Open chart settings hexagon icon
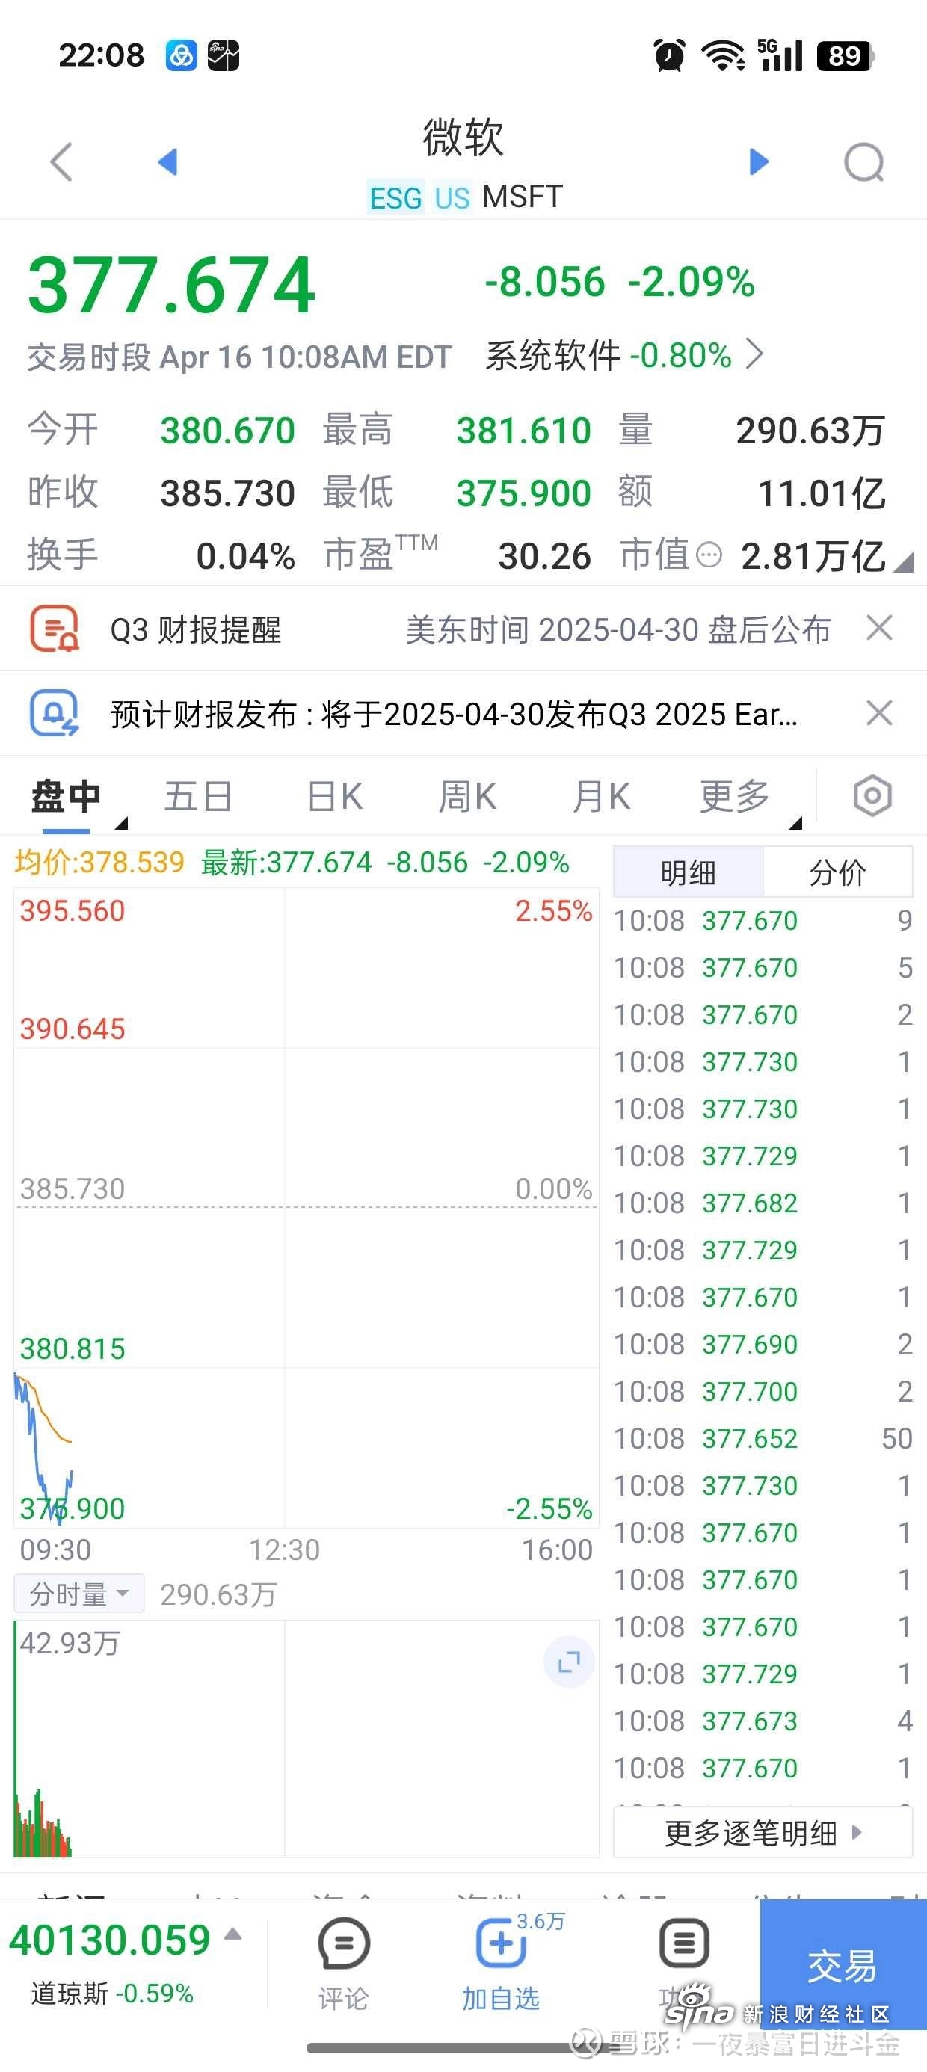927x2072 pixels. point(872,796)
